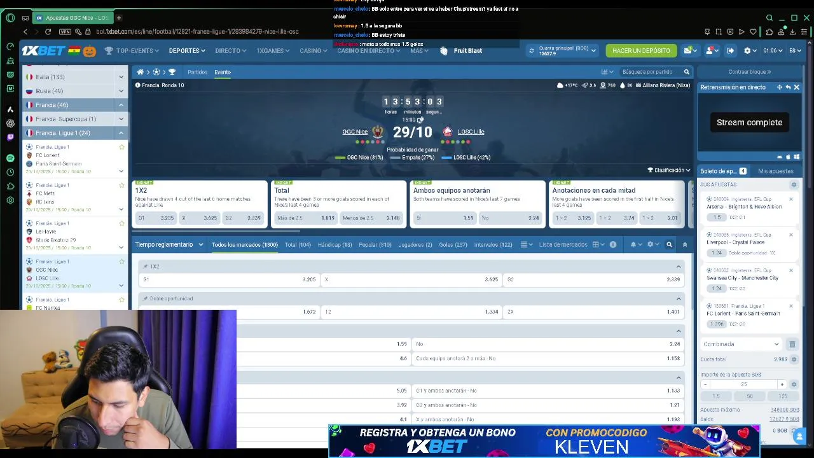Click the match search magnifier icon
Viewport: 814px width, 458px height.
pos(686,72)
